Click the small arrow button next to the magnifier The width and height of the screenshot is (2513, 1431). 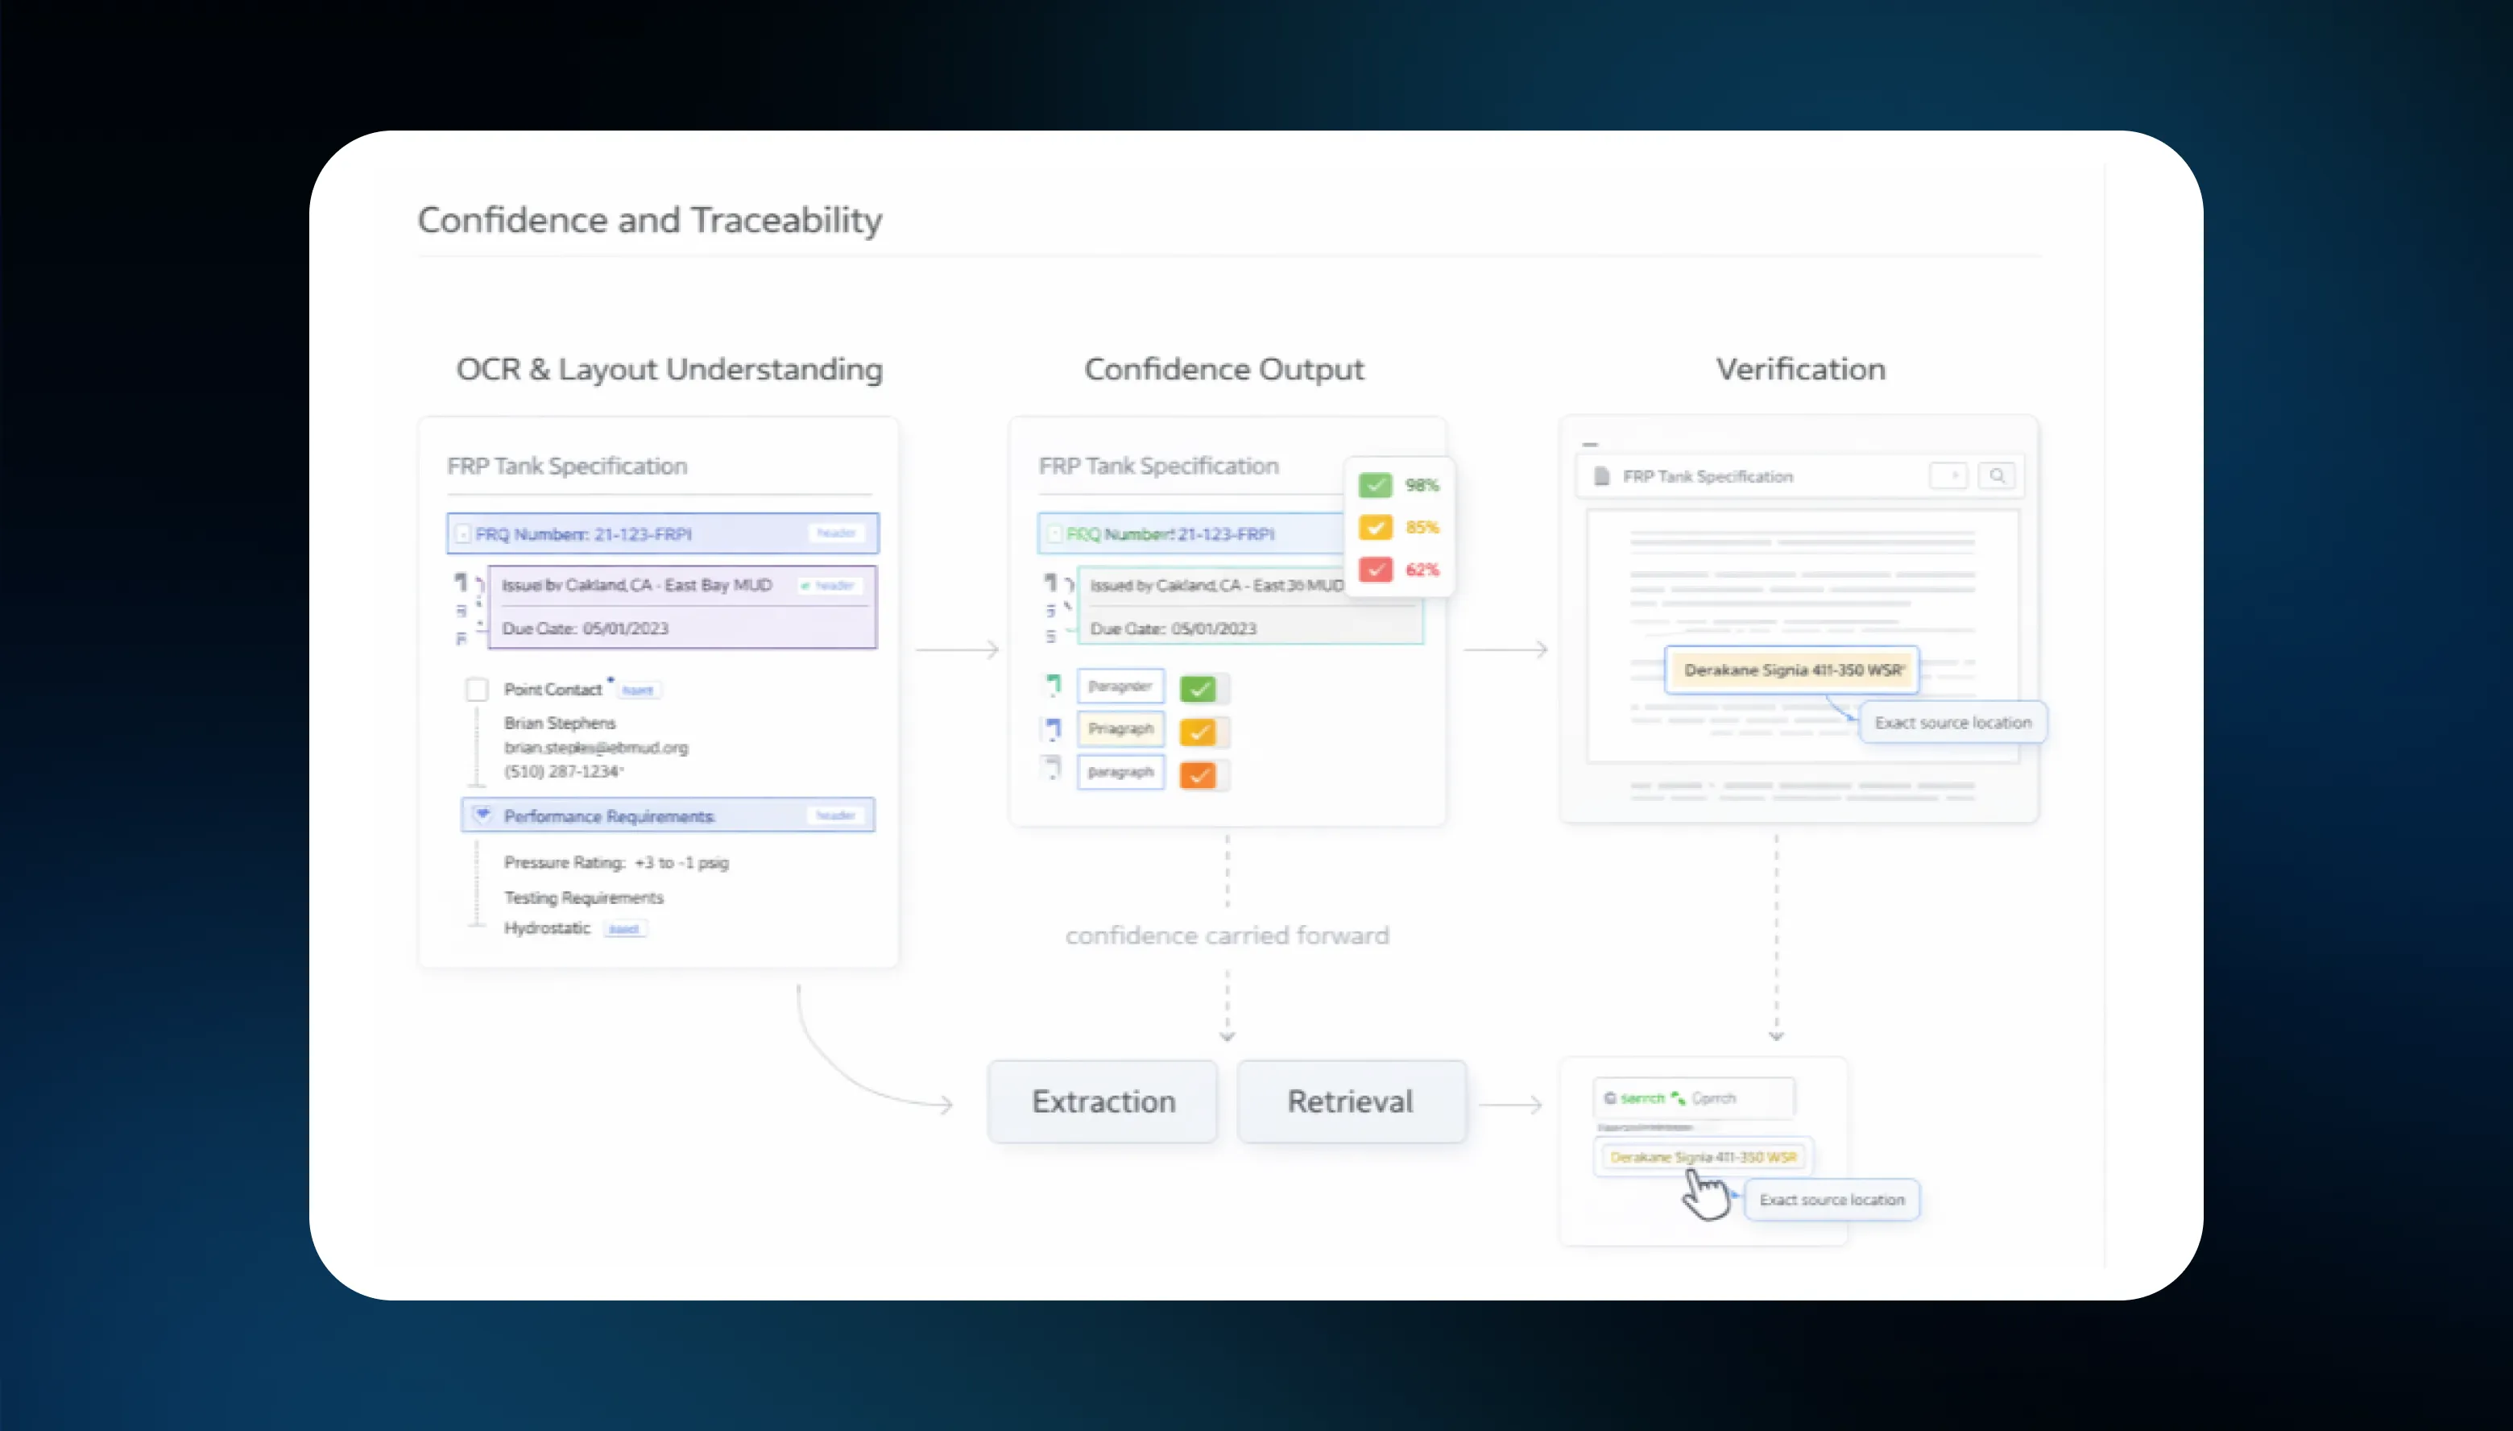point(1948,475)
